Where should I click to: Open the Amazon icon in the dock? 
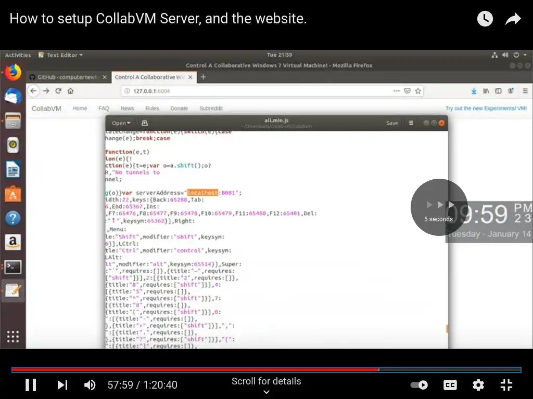[x=13, y=242]
